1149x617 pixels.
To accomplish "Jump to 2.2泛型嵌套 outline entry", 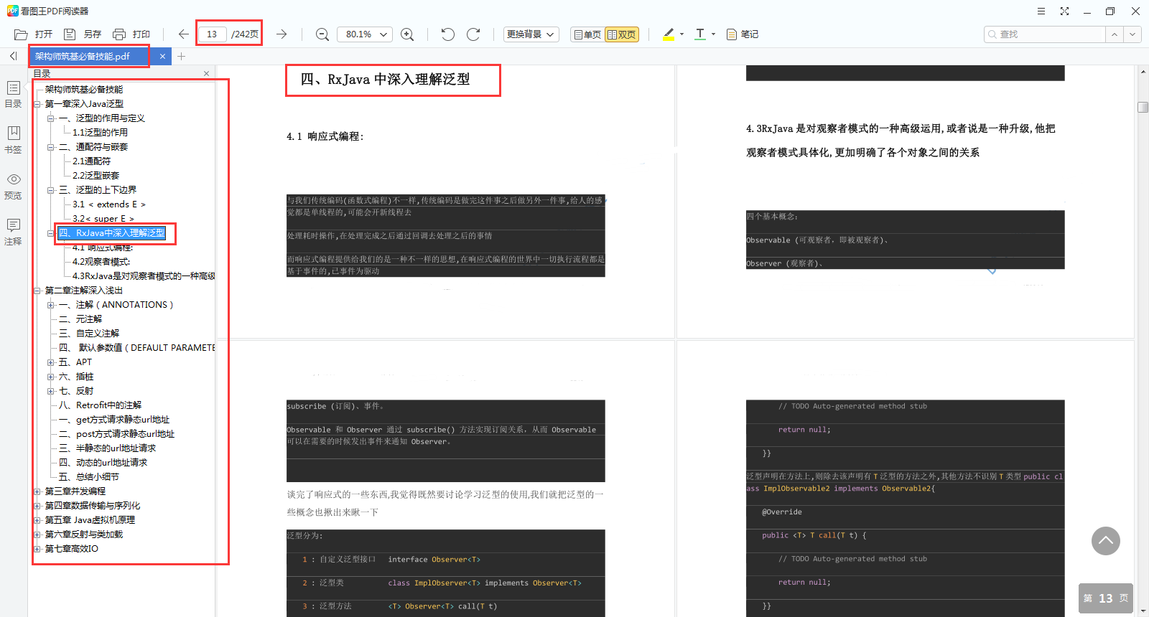I will pyautogui.click(x=96, y=176).
